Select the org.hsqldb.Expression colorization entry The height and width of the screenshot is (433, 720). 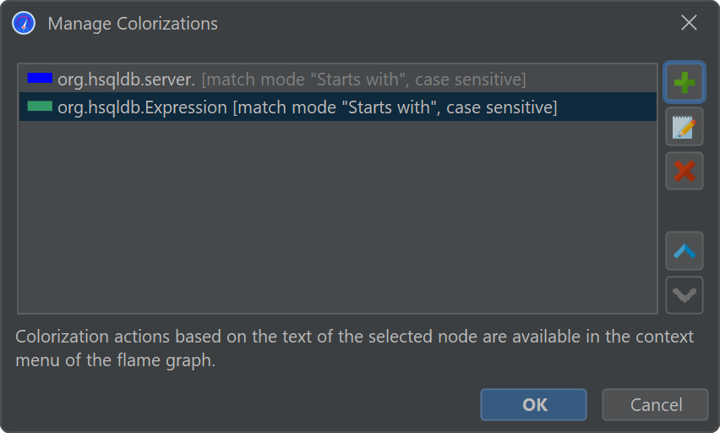click(x=144, y=108)
